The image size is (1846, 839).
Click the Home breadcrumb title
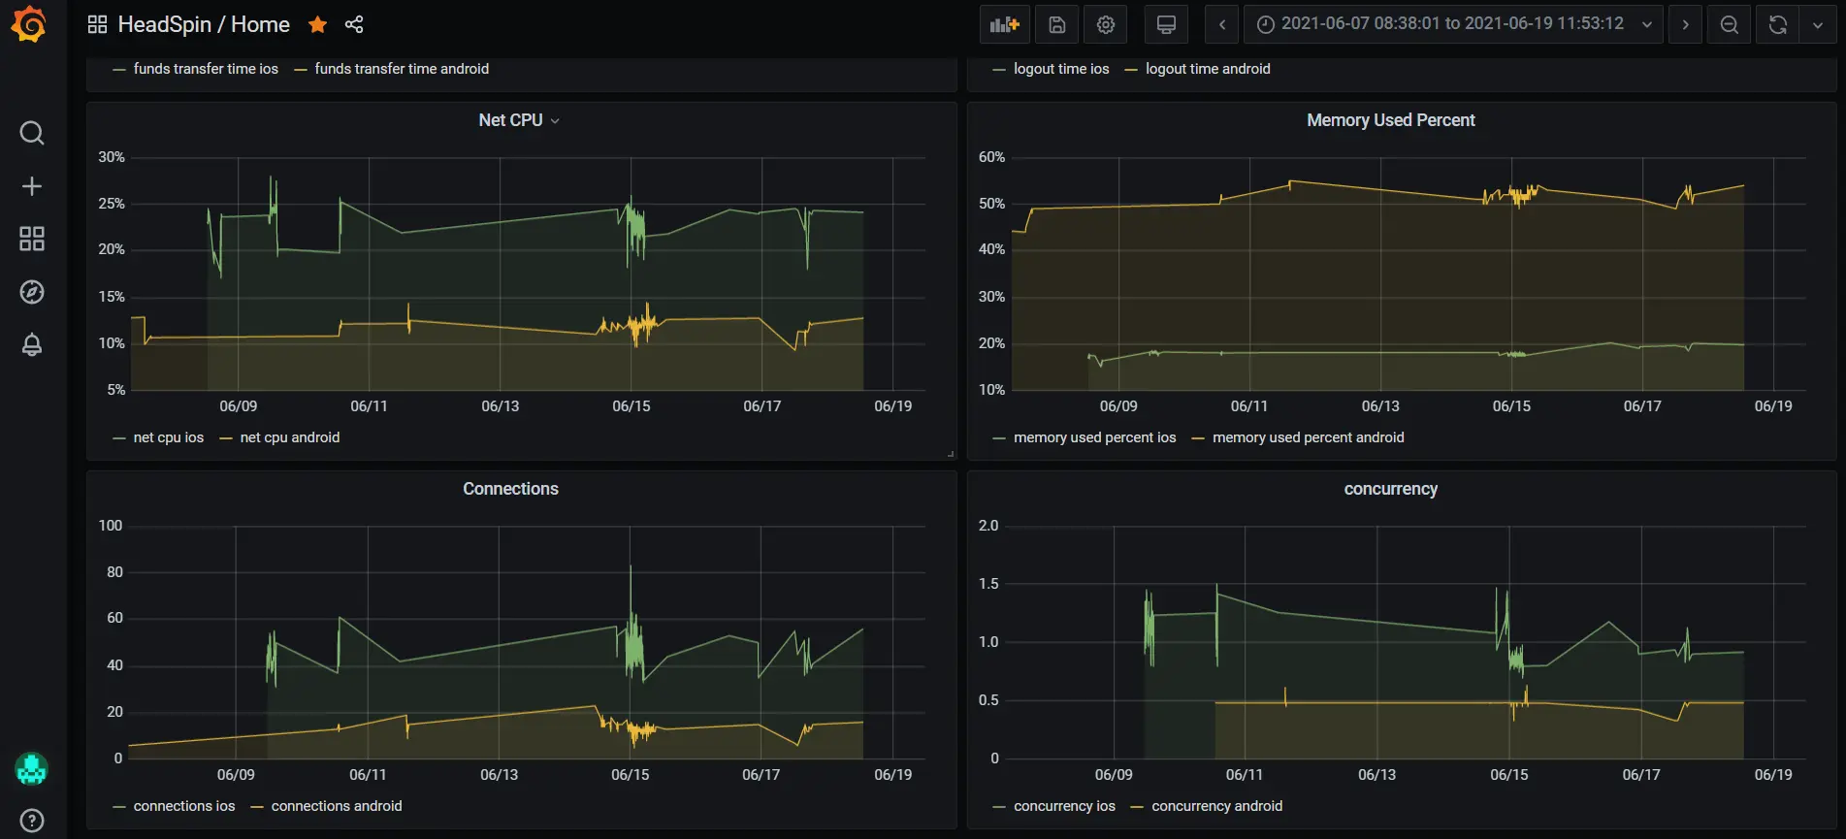(x=260, y=25)
